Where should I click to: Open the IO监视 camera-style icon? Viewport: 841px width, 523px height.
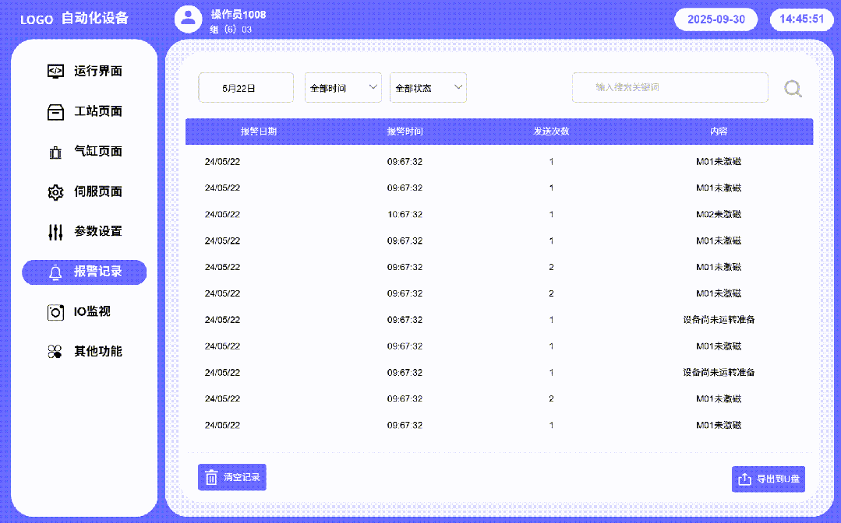pyautogui.click(x=55, y=311)
